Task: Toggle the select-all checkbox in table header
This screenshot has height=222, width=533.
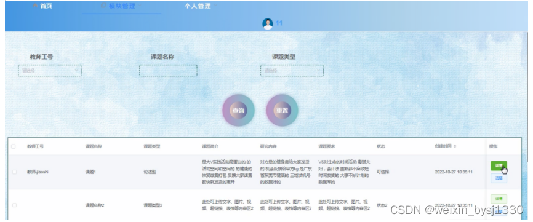Action: pos(14,146)
